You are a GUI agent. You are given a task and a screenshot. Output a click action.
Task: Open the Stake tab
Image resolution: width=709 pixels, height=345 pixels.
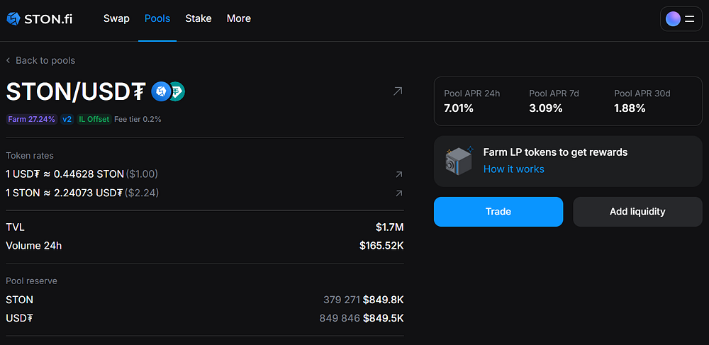click(199, 18)
